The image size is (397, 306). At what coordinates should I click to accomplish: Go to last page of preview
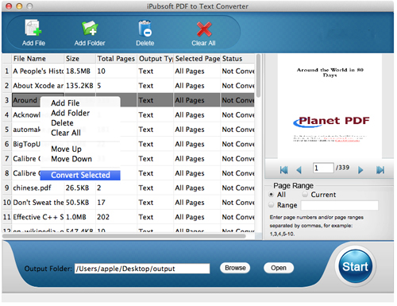[x=380, y=170]
